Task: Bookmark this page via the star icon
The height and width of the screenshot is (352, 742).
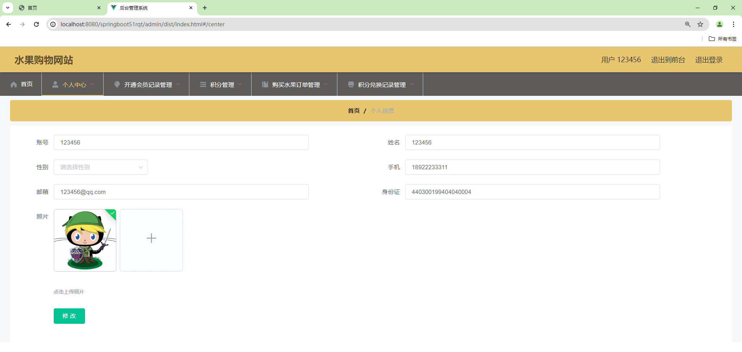Action: click(701, 24)
